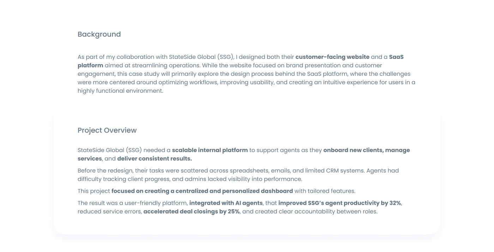Viewport: 494px width, 252px height.
Task: Click the bold "deliver consistent results." phrase
Action: coord(155,159)
